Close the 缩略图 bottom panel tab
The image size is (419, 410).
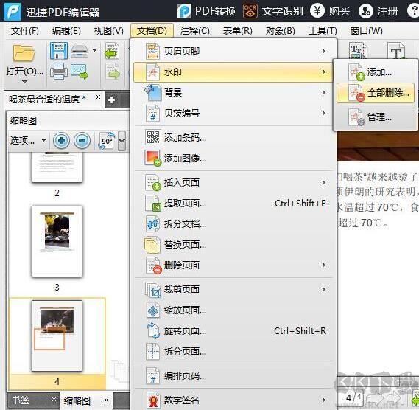pyautogui.click(x=106, y=400)
